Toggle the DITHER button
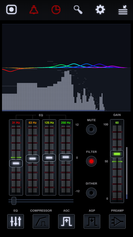133x237 pixels. tap(91, 193)
